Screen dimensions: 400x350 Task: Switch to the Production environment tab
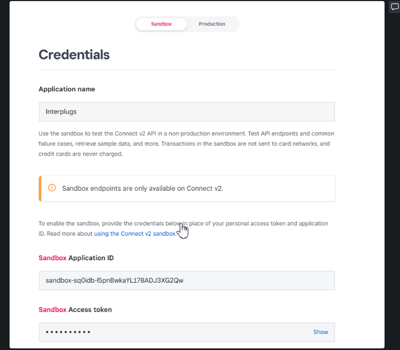point(212,24)
